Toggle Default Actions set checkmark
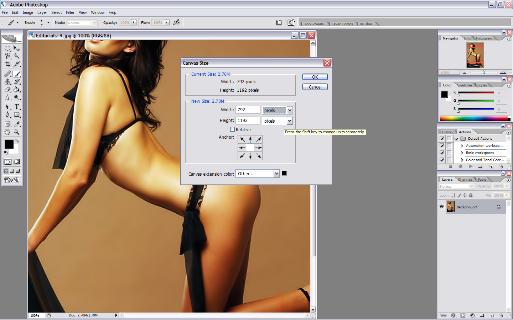Viewport: 513px width, 320px height. [x=442, y=139]
